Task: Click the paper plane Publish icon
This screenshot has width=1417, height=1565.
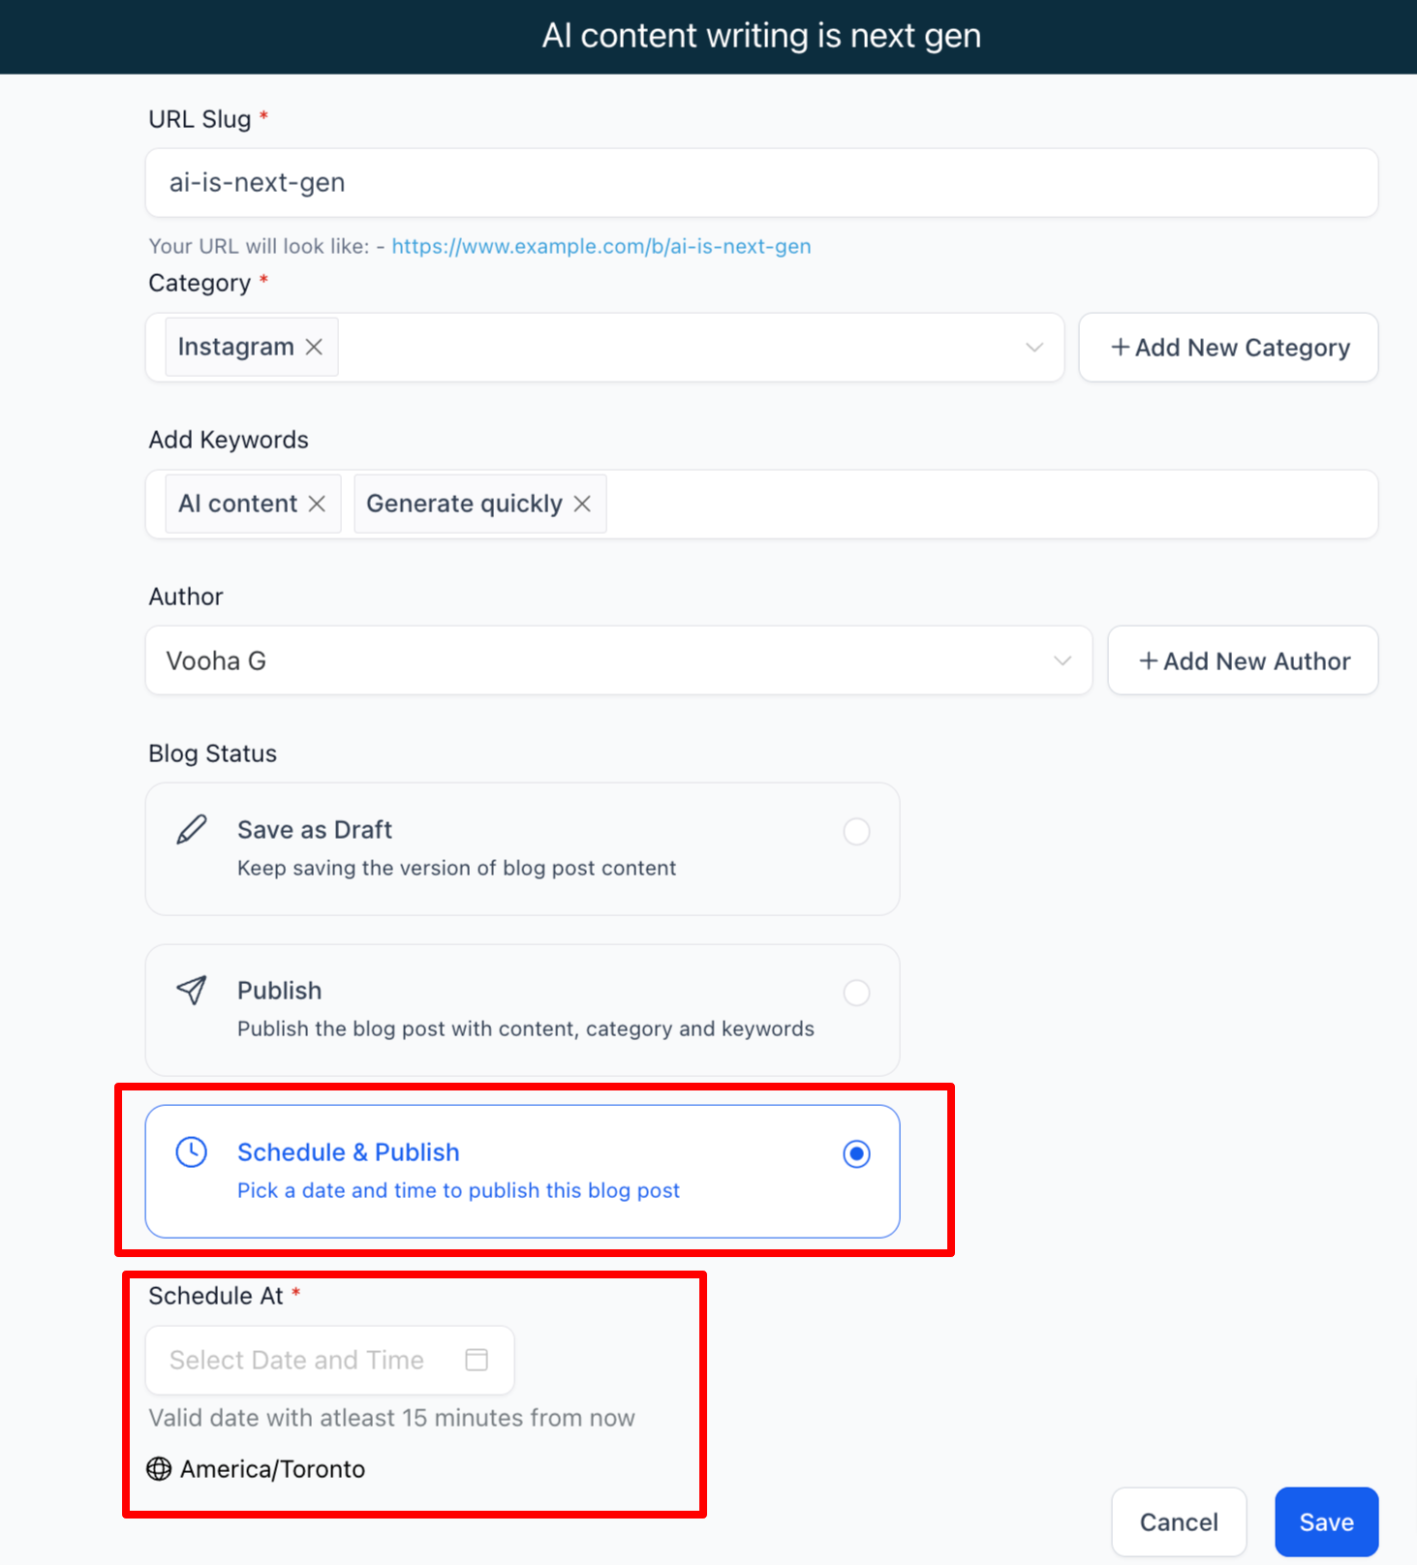Action: [x=191, y=990]
